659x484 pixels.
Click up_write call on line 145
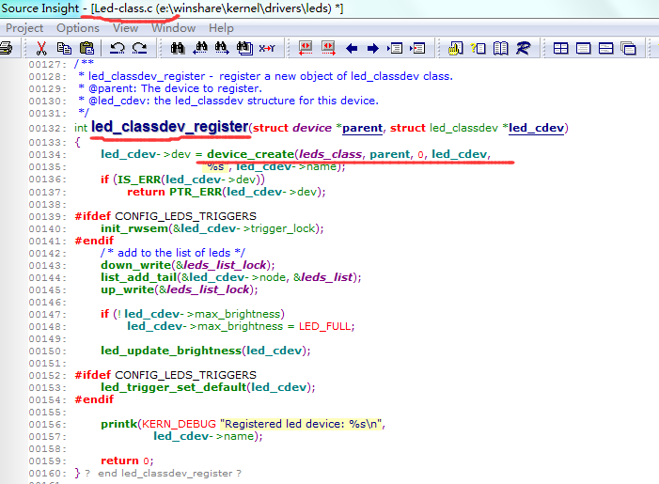(x=127, y=289)
